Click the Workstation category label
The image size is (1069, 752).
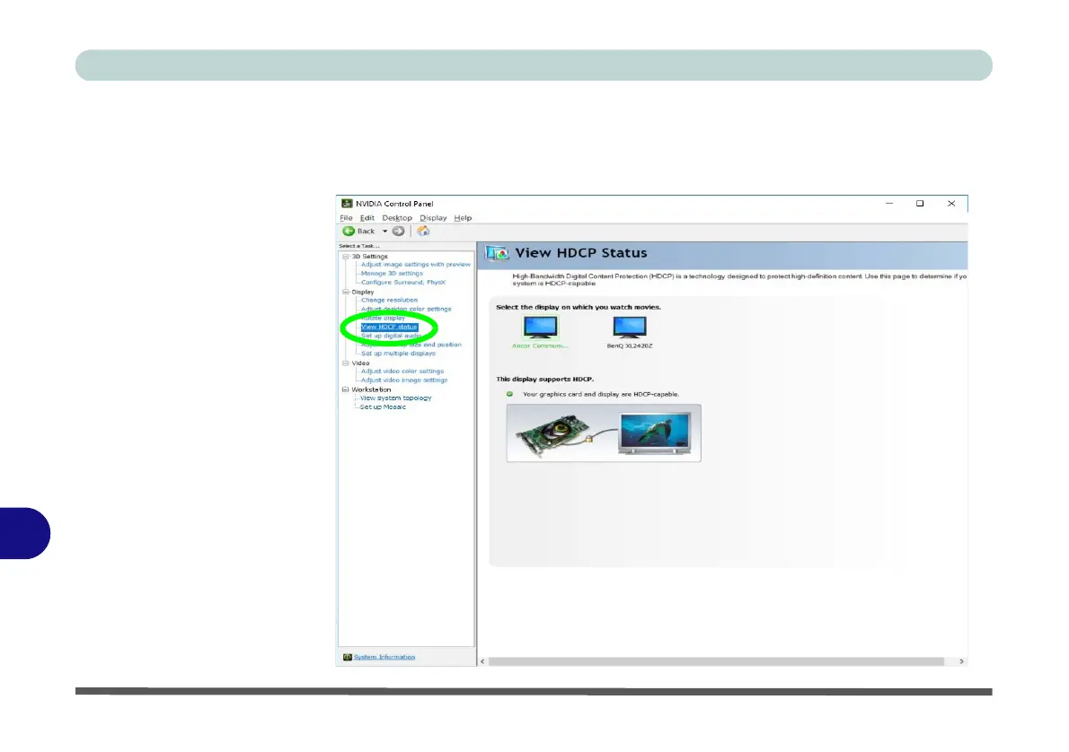click(x=372, y=389)
